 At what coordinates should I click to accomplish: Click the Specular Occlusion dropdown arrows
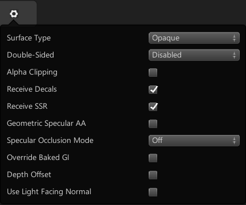coord(235,141)
